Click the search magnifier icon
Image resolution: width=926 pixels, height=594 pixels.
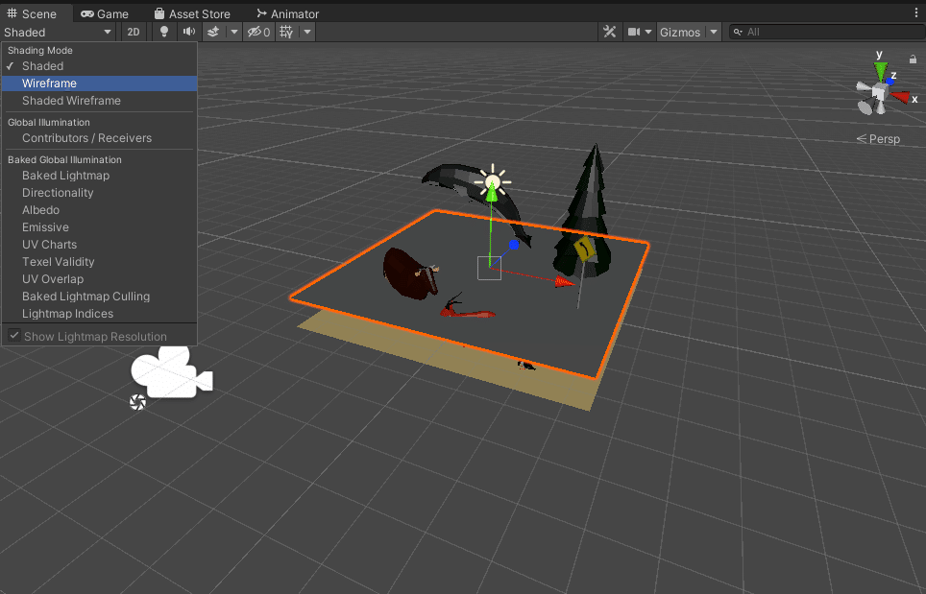coord(738,32)
